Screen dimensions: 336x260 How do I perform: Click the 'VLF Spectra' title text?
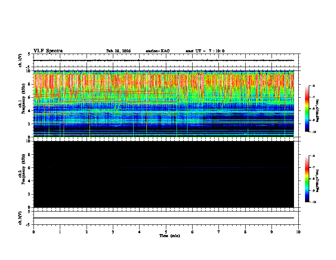tap(48, 51)
